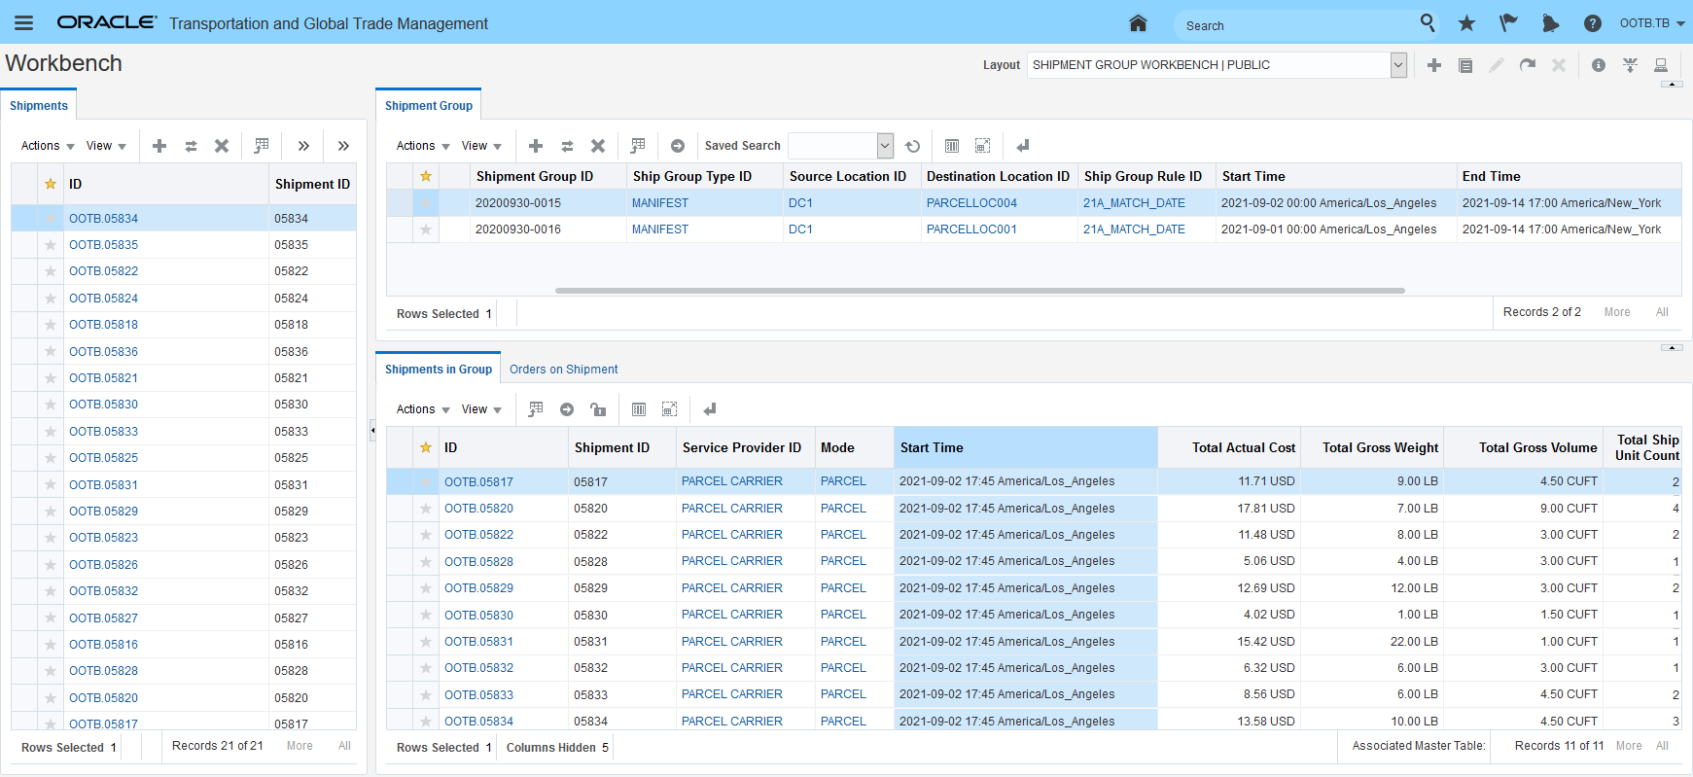Delete selected row in Shipments toolbar
This screenshot has height=777, width=1693.
point(222,146)
